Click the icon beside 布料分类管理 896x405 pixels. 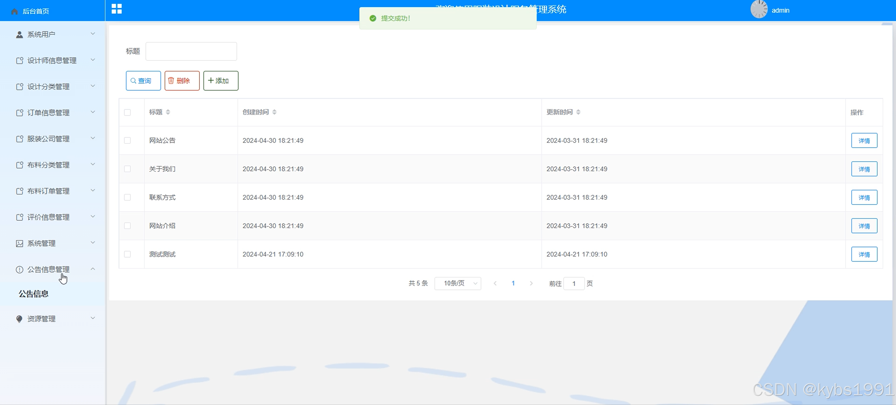[20, 165]
